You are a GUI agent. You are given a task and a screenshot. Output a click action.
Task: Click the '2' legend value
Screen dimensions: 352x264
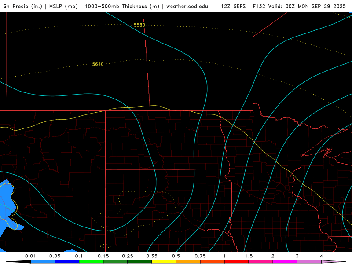coord(273,256)
